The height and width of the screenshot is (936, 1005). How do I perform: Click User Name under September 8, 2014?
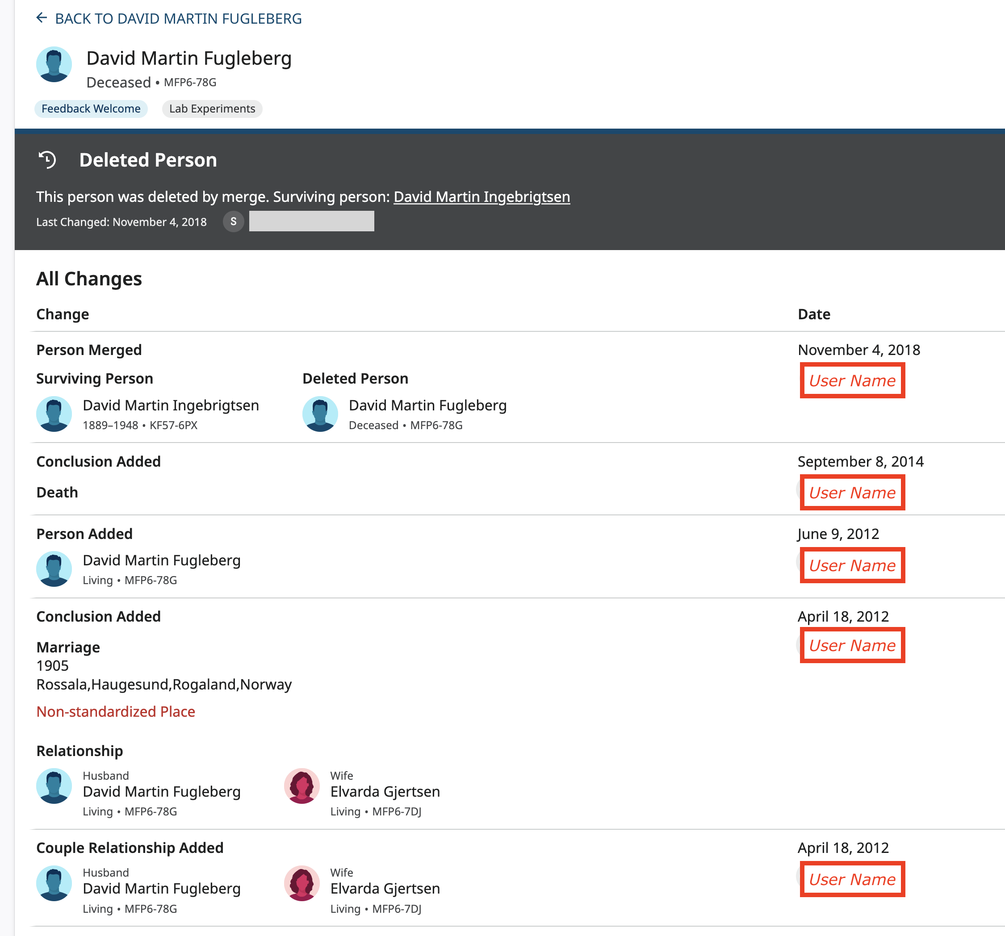852,492
